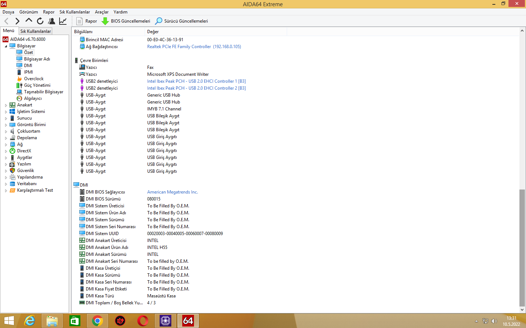Click the Değer column header
This screenshot has width=526, height=328.
pos(216,32)
